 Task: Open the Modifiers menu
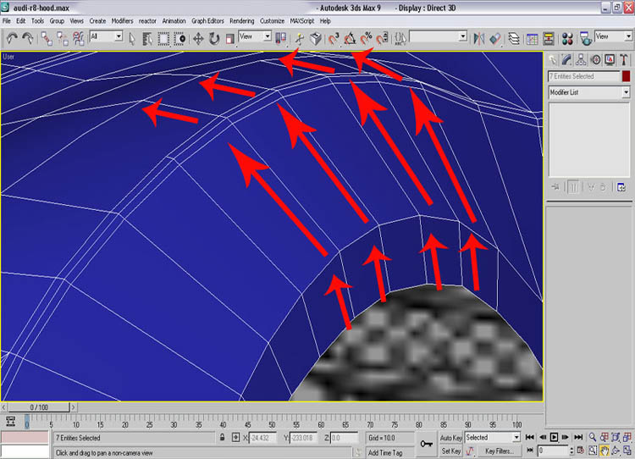click(122, 19)
